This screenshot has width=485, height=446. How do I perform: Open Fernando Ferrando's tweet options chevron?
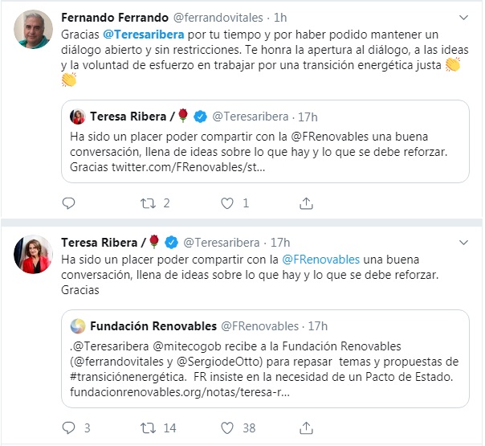(x=463, y=17)
